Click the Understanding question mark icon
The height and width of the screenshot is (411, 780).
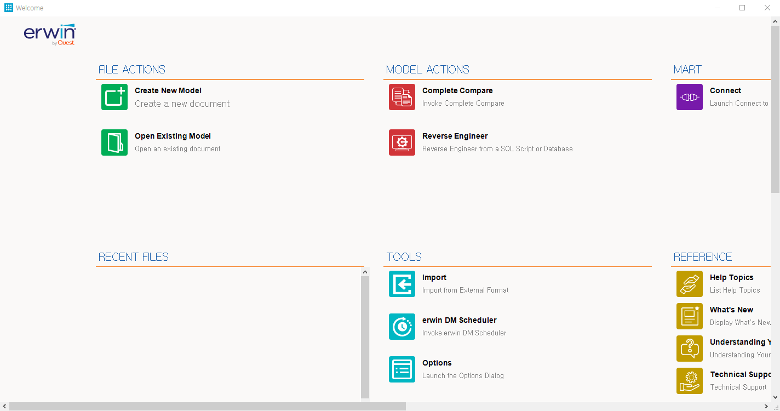[690, 349]
